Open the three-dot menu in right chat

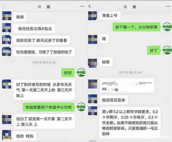coord(168,6)
